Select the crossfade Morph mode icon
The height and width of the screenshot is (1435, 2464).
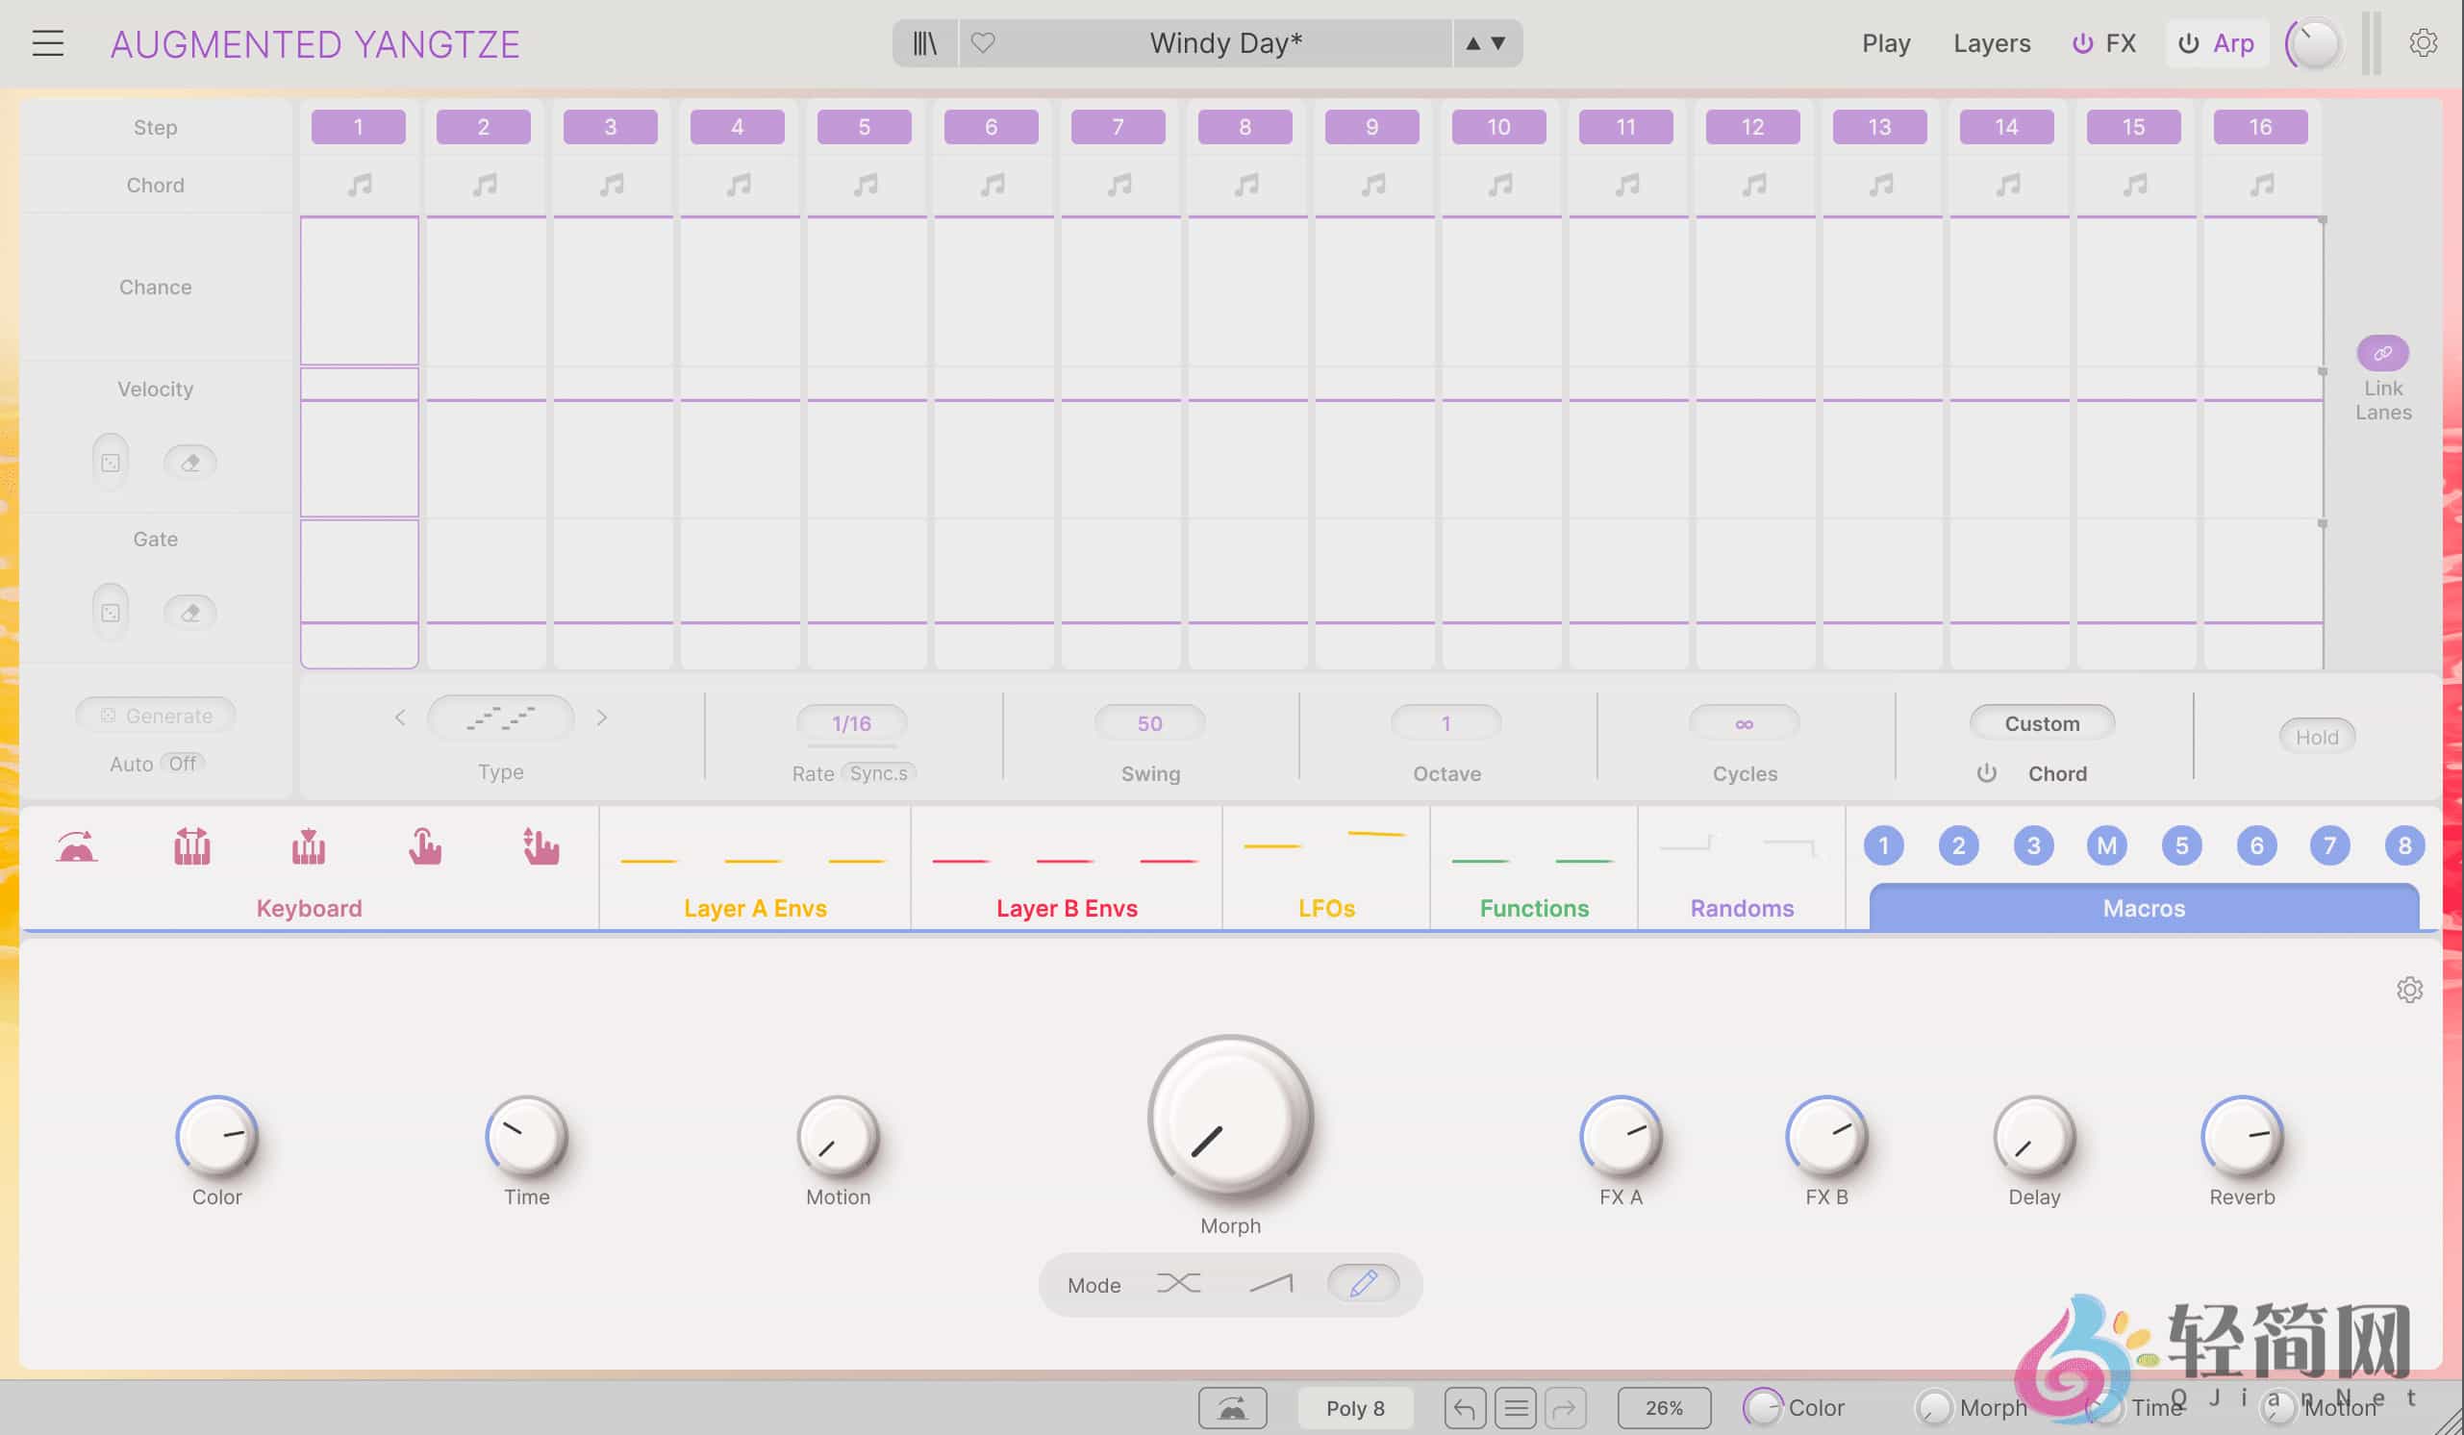[x=1178, y=1283]
